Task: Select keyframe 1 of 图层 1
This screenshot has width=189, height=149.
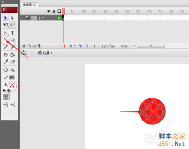Action: coord(63,18)
